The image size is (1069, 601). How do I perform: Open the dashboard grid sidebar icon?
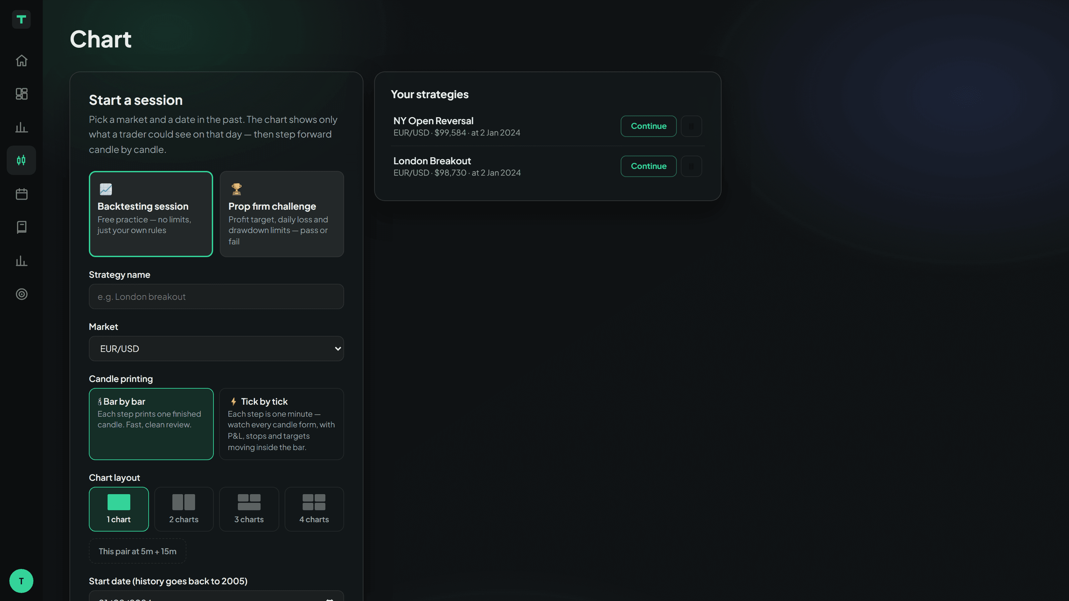click(x=21, y=94)
